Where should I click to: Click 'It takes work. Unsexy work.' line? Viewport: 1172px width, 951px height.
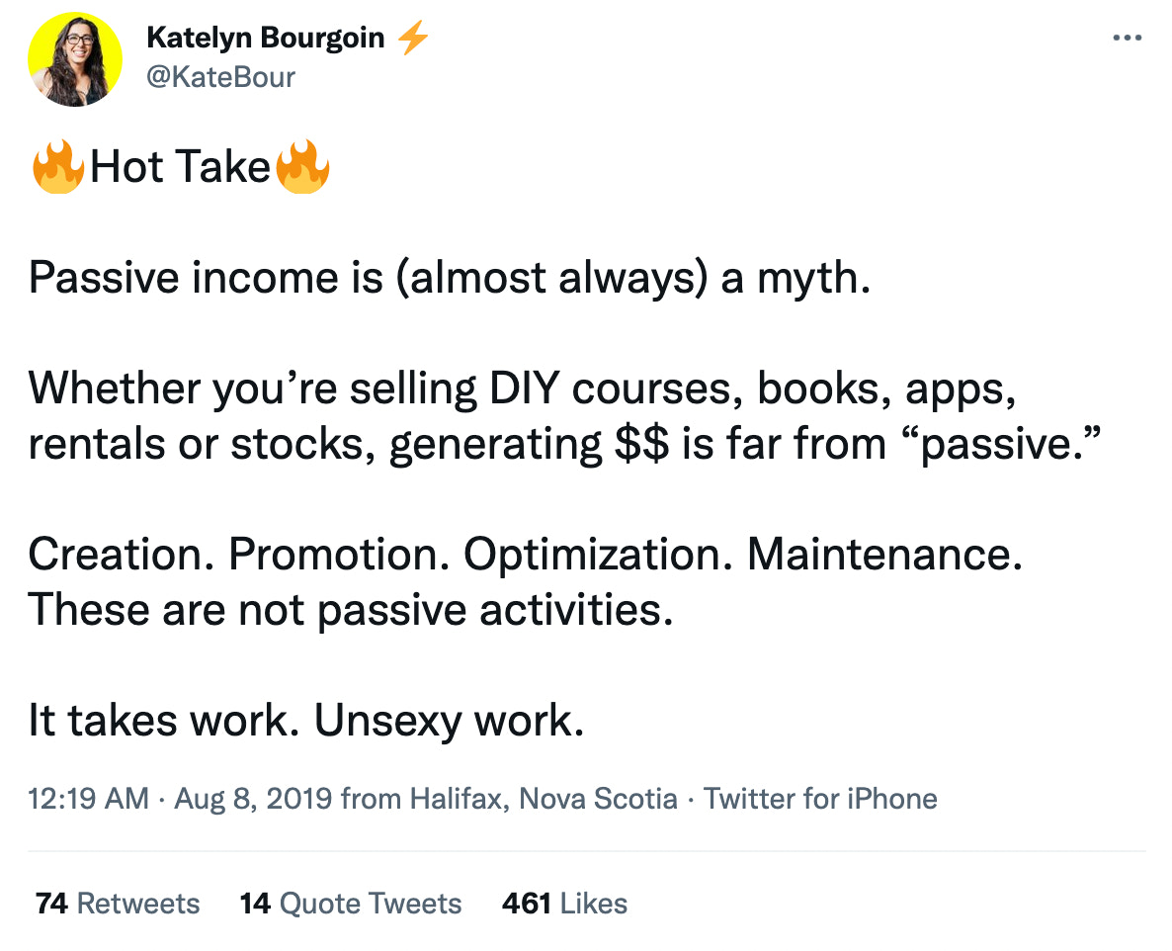point(306,722)
